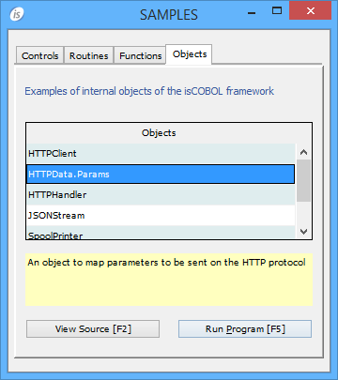The image size is (338, 380).
Task: Click the View Source [F2] button
Action: [93, 329]
